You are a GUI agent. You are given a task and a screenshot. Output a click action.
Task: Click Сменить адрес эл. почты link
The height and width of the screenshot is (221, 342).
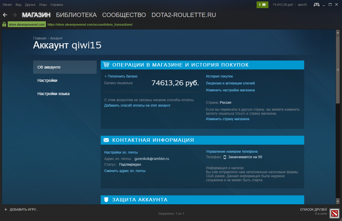click(125, 171)
